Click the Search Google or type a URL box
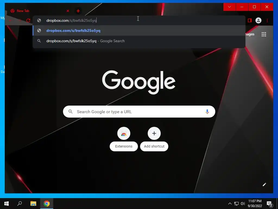The image size is (278, 209). [139, 112]
